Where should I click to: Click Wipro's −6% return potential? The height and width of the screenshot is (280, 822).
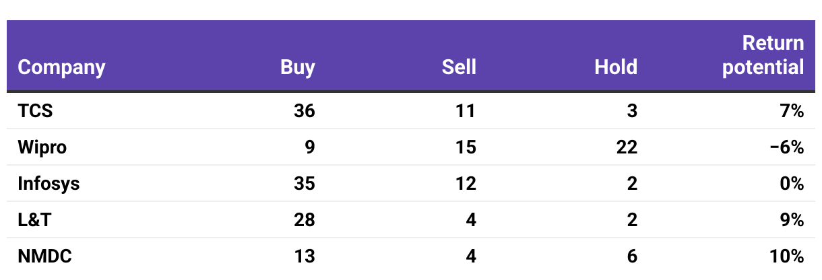tap(788, 147)
